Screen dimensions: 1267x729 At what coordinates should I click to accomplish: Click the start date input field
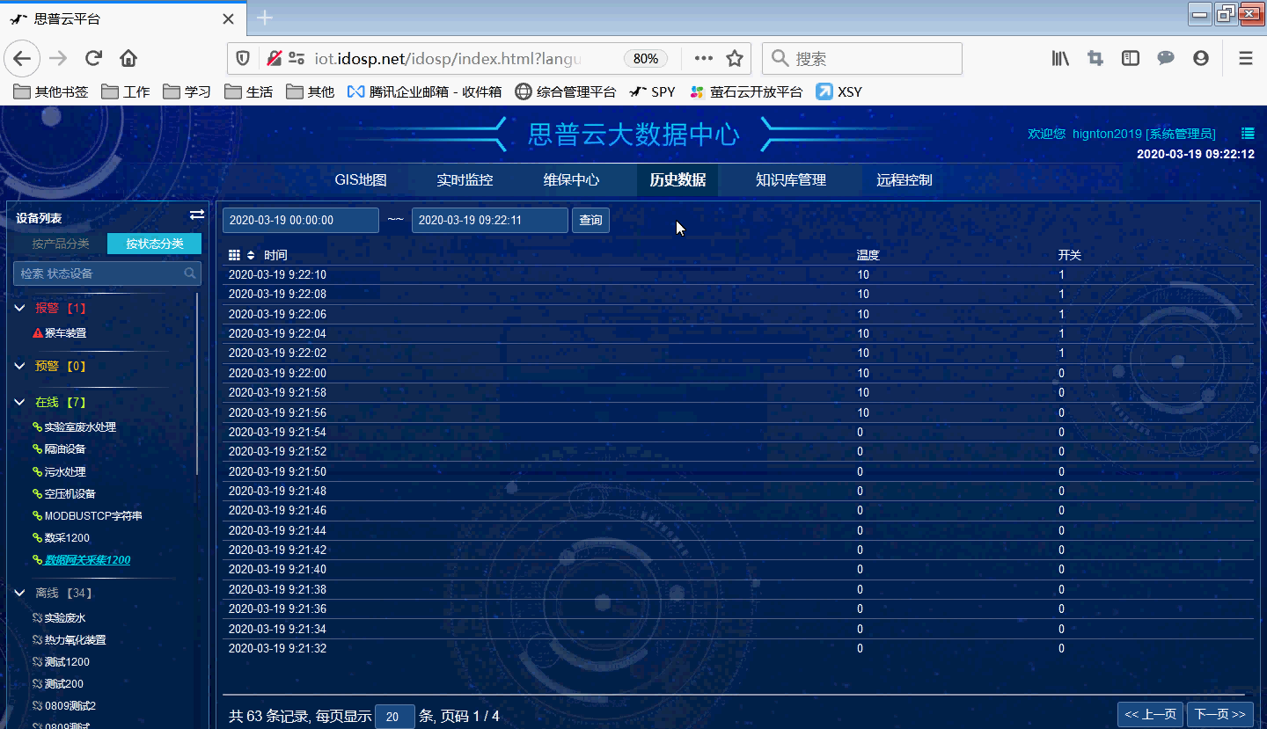pyautogui.click(x=300, y=220)
